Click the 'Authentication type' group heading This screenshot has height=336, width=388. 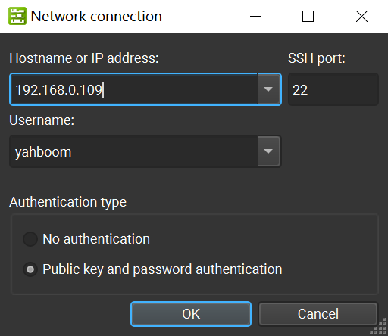[x=67, y=202]
